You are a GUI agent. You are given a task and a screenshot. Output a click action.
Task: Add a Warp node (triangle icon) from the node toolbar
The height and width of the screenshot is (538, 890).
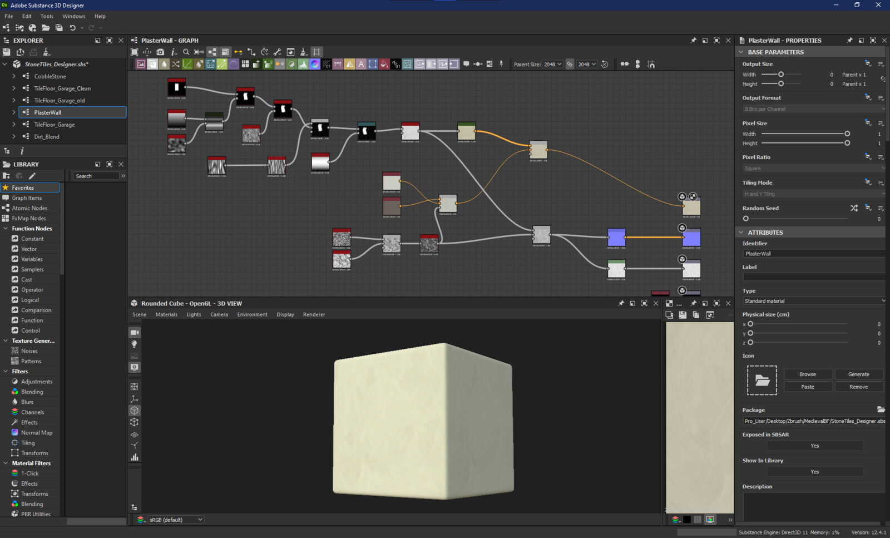click(349, 64)
